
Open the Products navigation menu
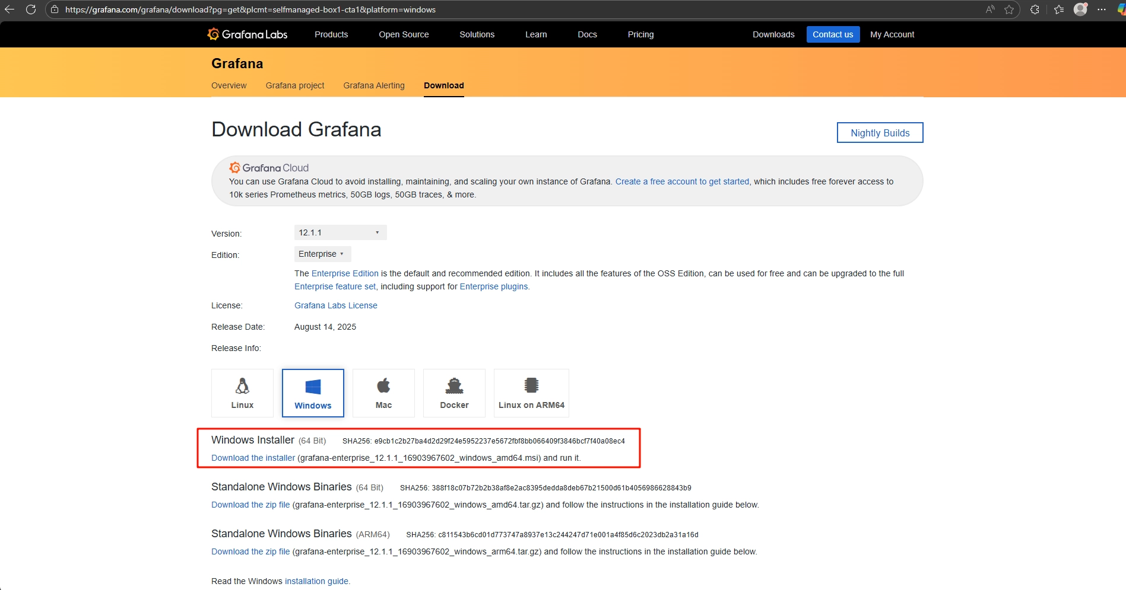pyautogui.click(x=331, y=34)
